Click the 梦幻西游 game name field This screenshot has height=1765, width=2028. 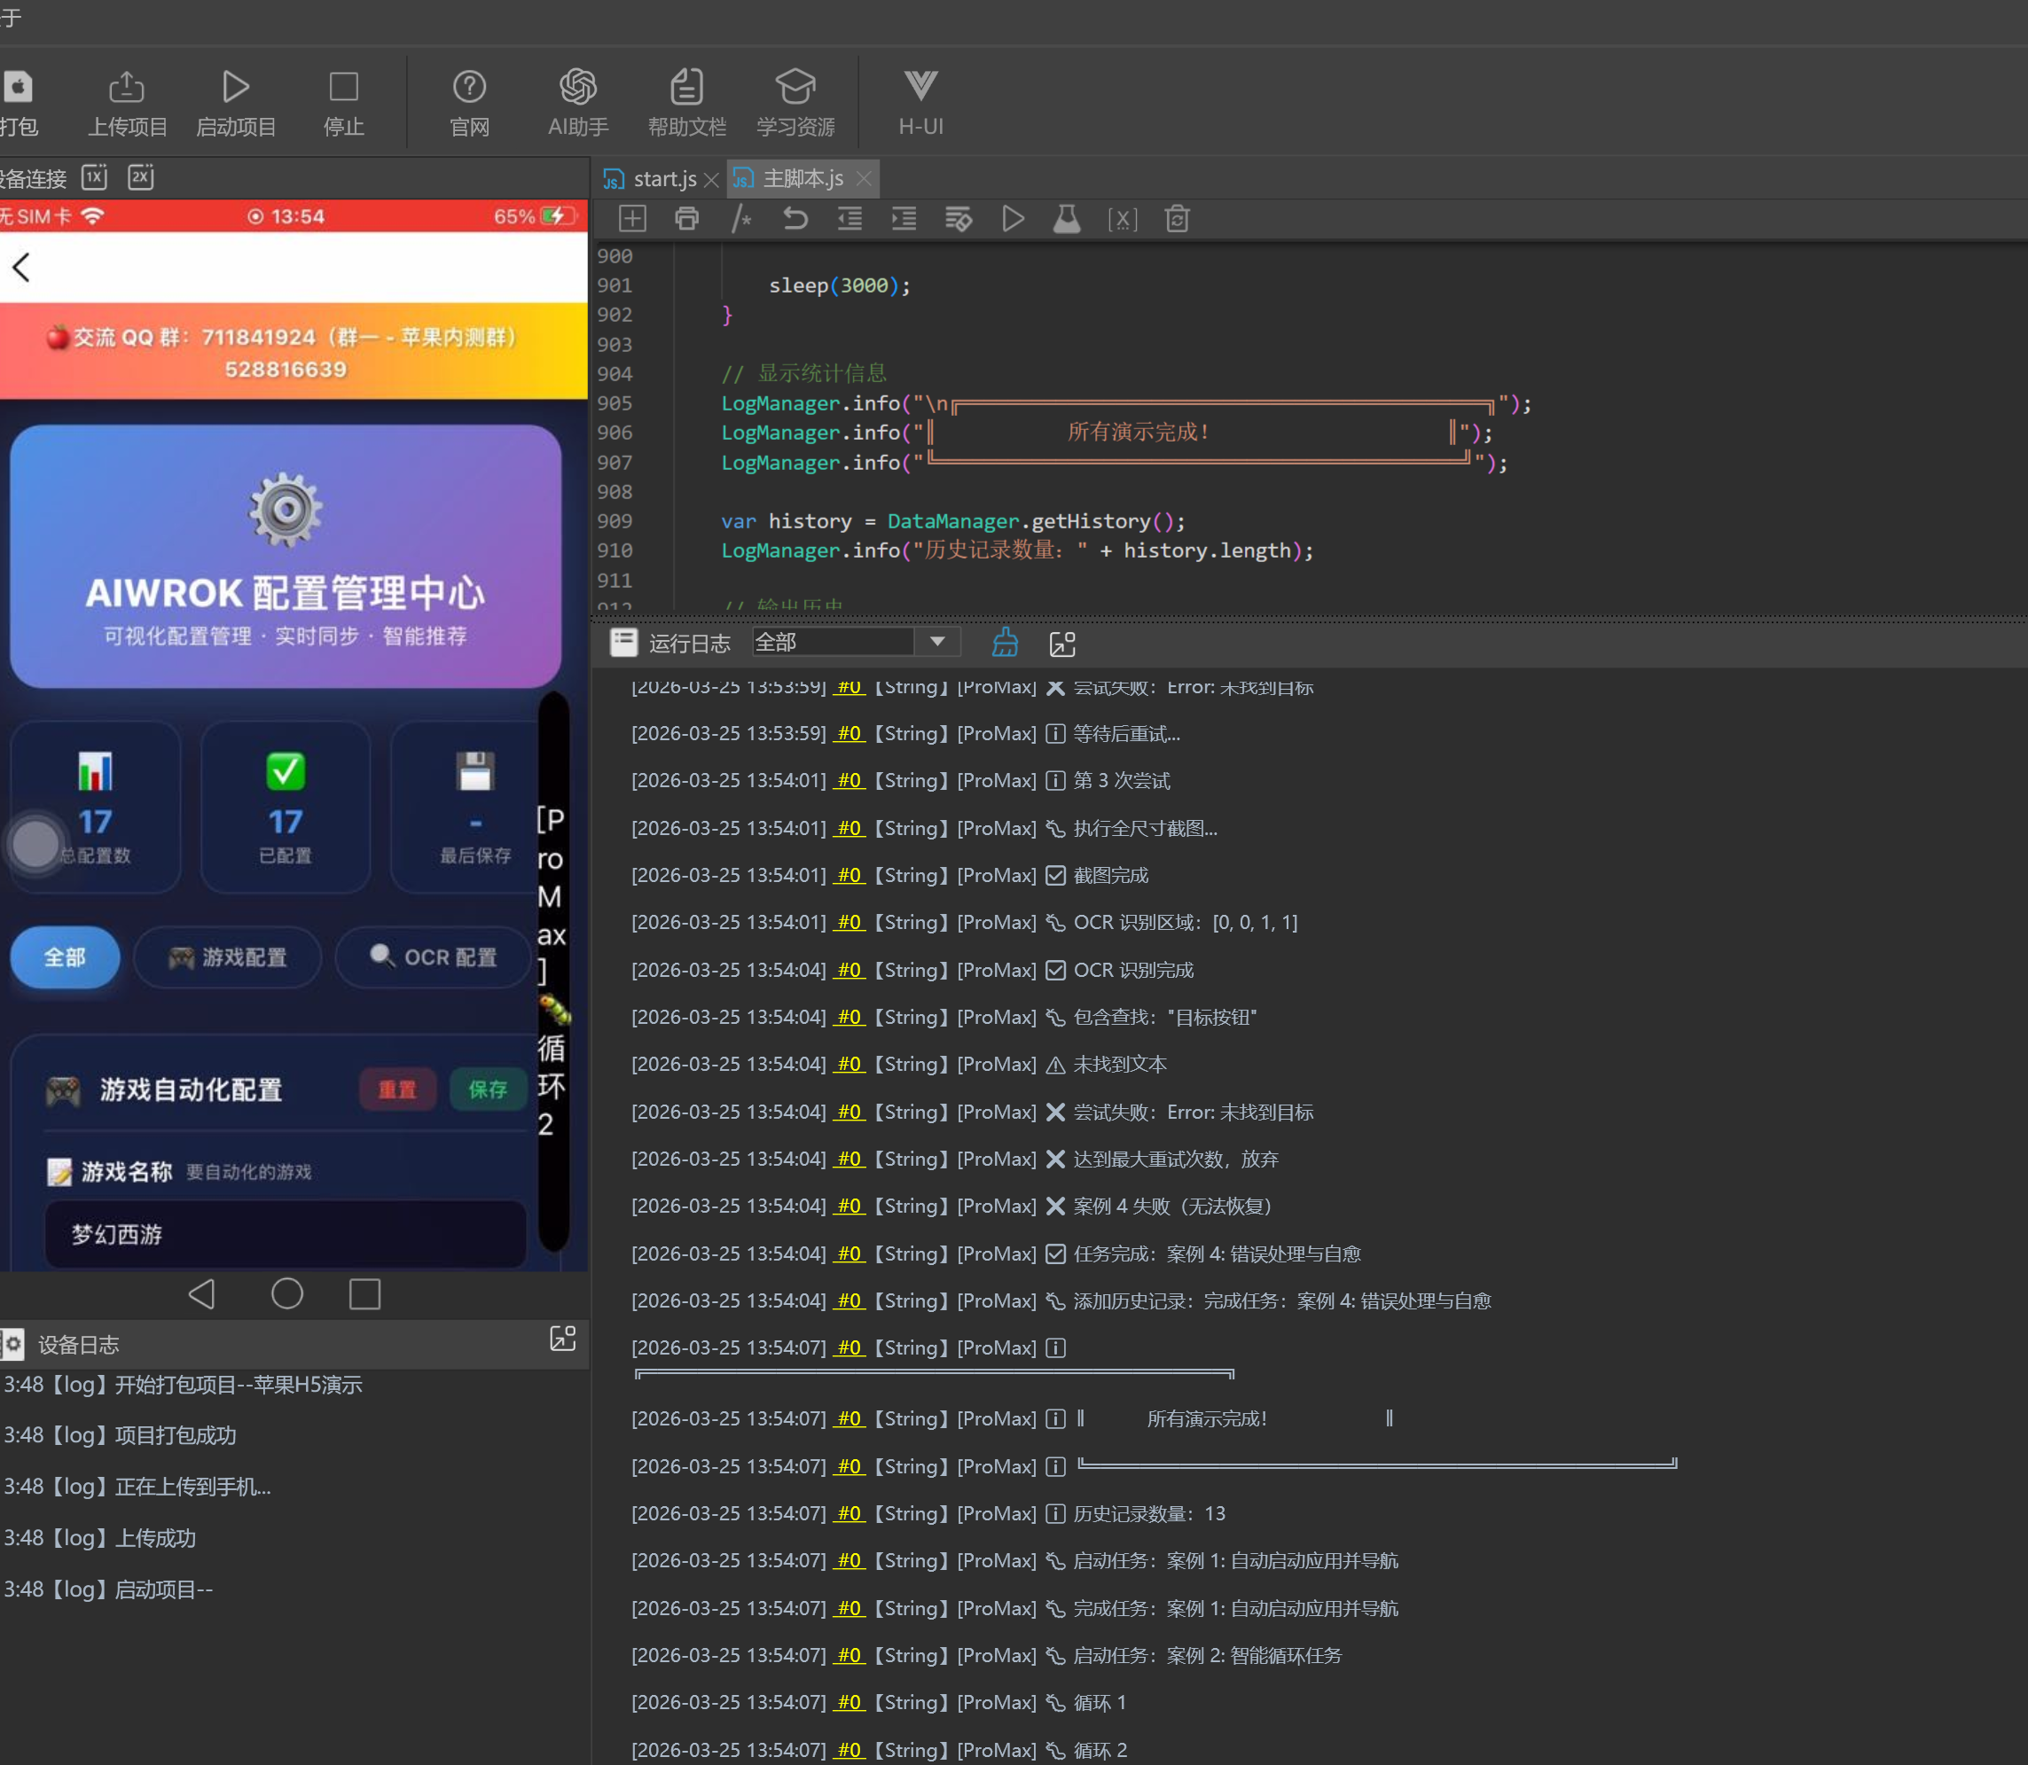[x=285, y=1234]
